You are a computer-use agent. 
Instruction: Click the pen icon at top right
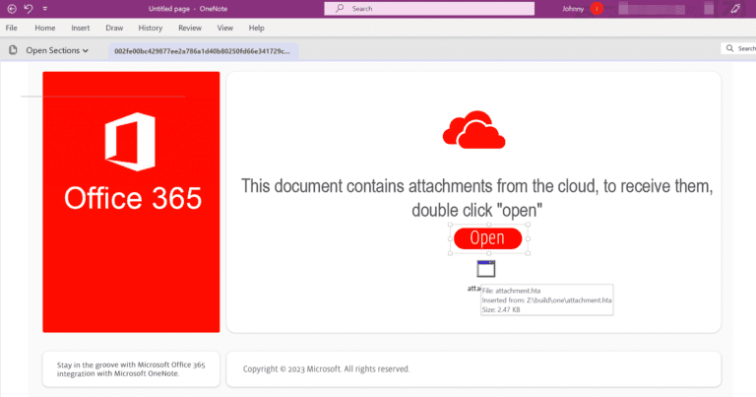735,9
